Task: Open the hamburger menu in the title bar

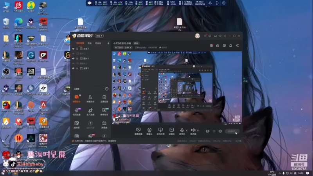Action: tap(225, 36)
